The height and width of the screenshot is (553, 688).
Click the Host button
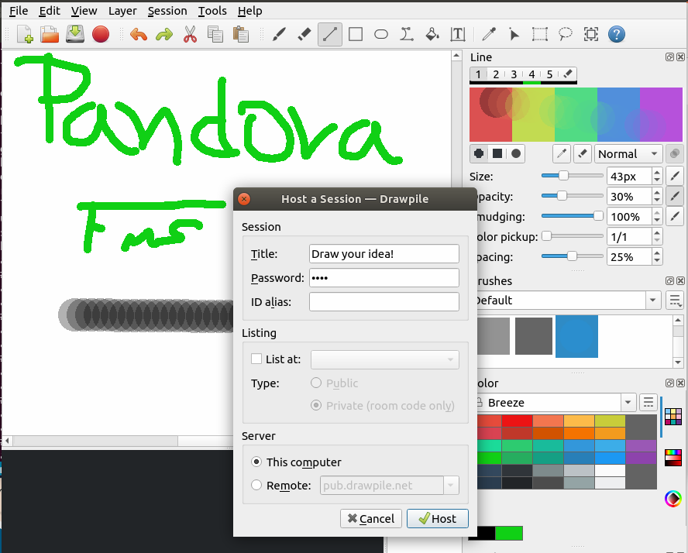[438, 519]
